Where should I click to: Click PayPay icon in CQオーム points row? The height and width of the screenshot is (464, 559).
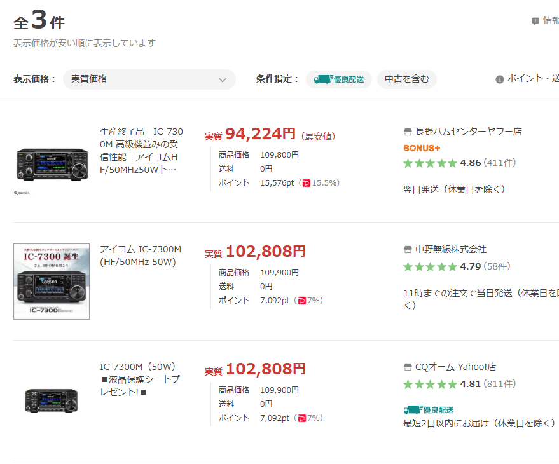coord(301,418)
